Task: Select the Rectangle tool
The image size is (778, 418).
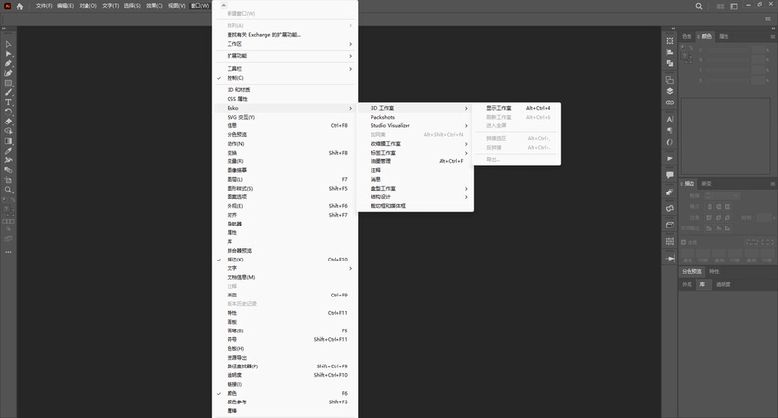Action: pos(8,83)
